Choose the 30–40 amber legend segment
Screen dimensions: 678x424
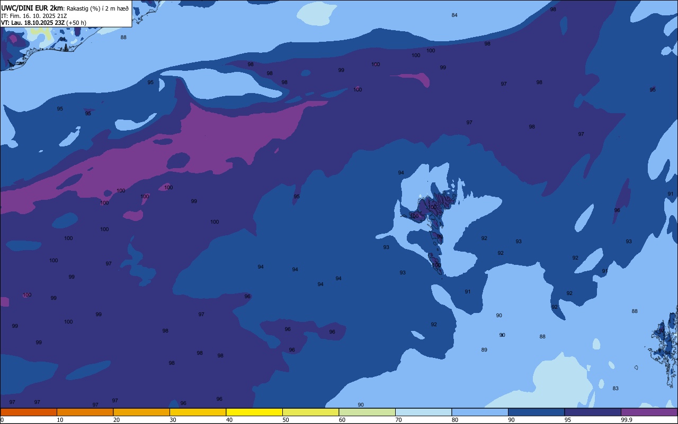[x=198, y=412]
